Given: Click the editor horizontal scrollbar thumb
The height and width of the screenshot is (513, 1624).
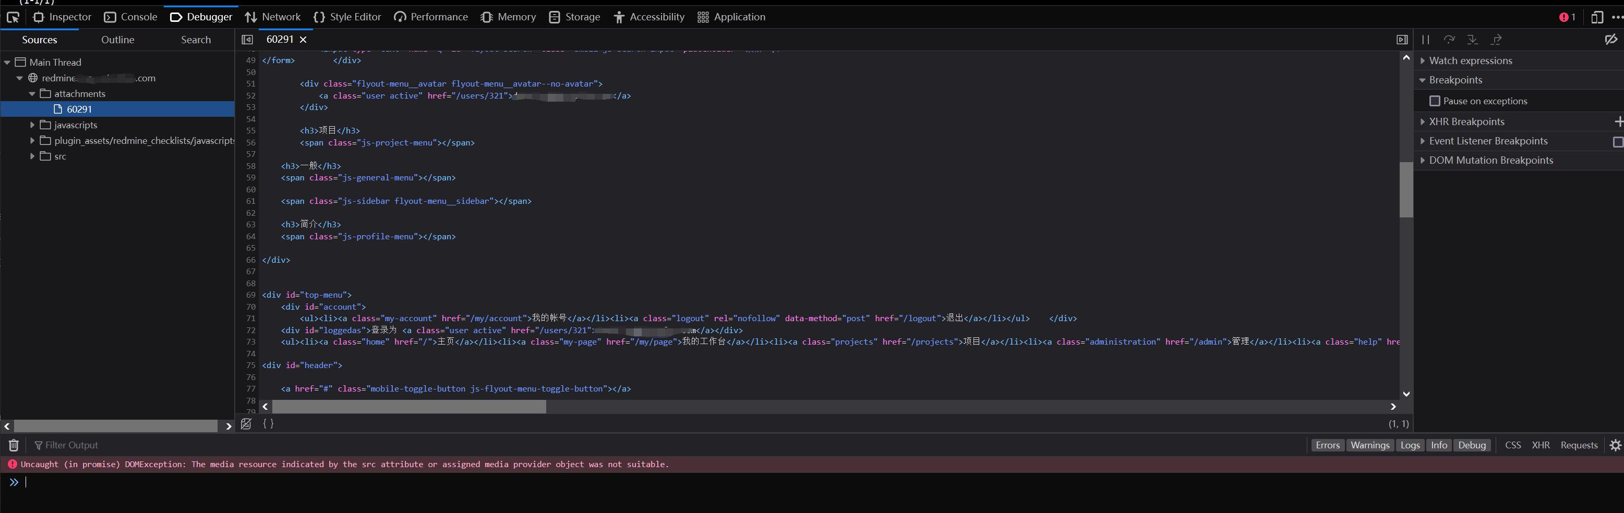Looking at the screenshot, I should (x=408, y=407).
